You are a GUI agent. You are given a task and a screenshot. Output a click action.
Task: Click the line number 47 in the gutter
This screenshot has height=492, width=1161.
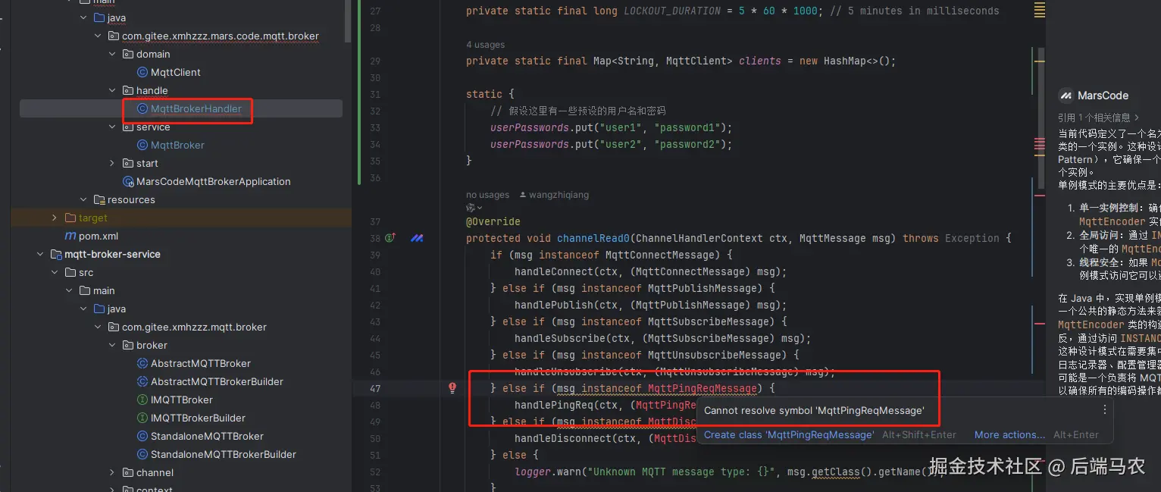click(376, 388)
